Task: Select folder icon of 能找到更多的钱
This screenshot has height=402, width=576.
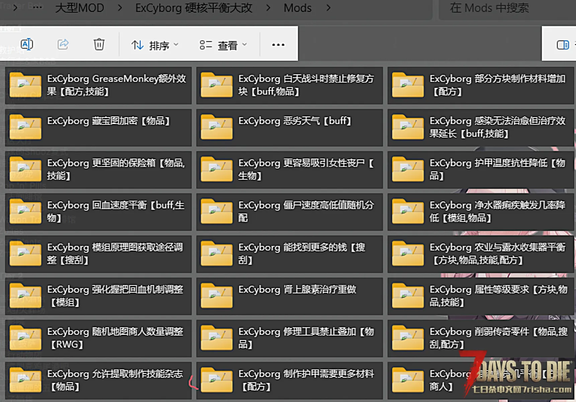Action: 217,253
